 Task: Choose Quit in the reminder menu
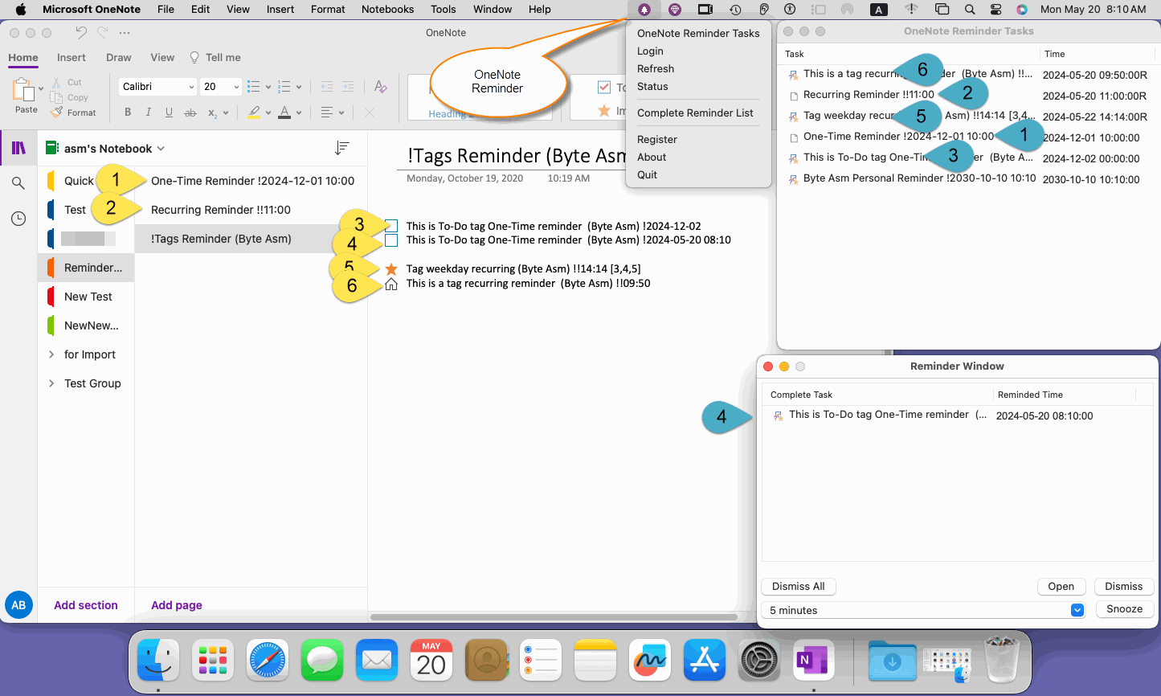(x=647, y=174)
